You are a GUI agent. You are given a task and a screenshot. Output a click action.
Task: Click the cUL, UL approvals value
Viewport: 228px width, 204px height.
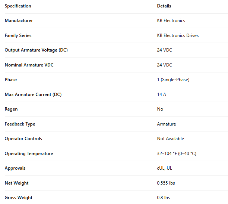pos(164,168)
